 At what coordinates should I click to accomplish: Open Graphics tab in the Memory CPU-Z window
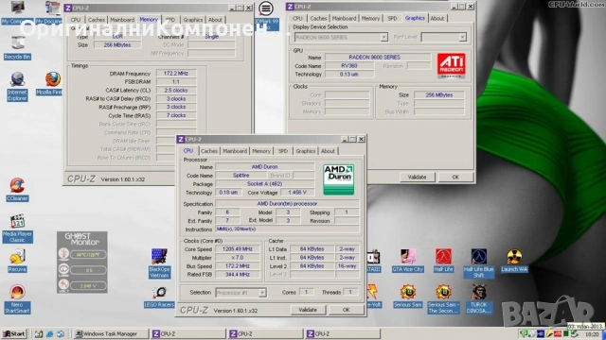coord(193,20)
